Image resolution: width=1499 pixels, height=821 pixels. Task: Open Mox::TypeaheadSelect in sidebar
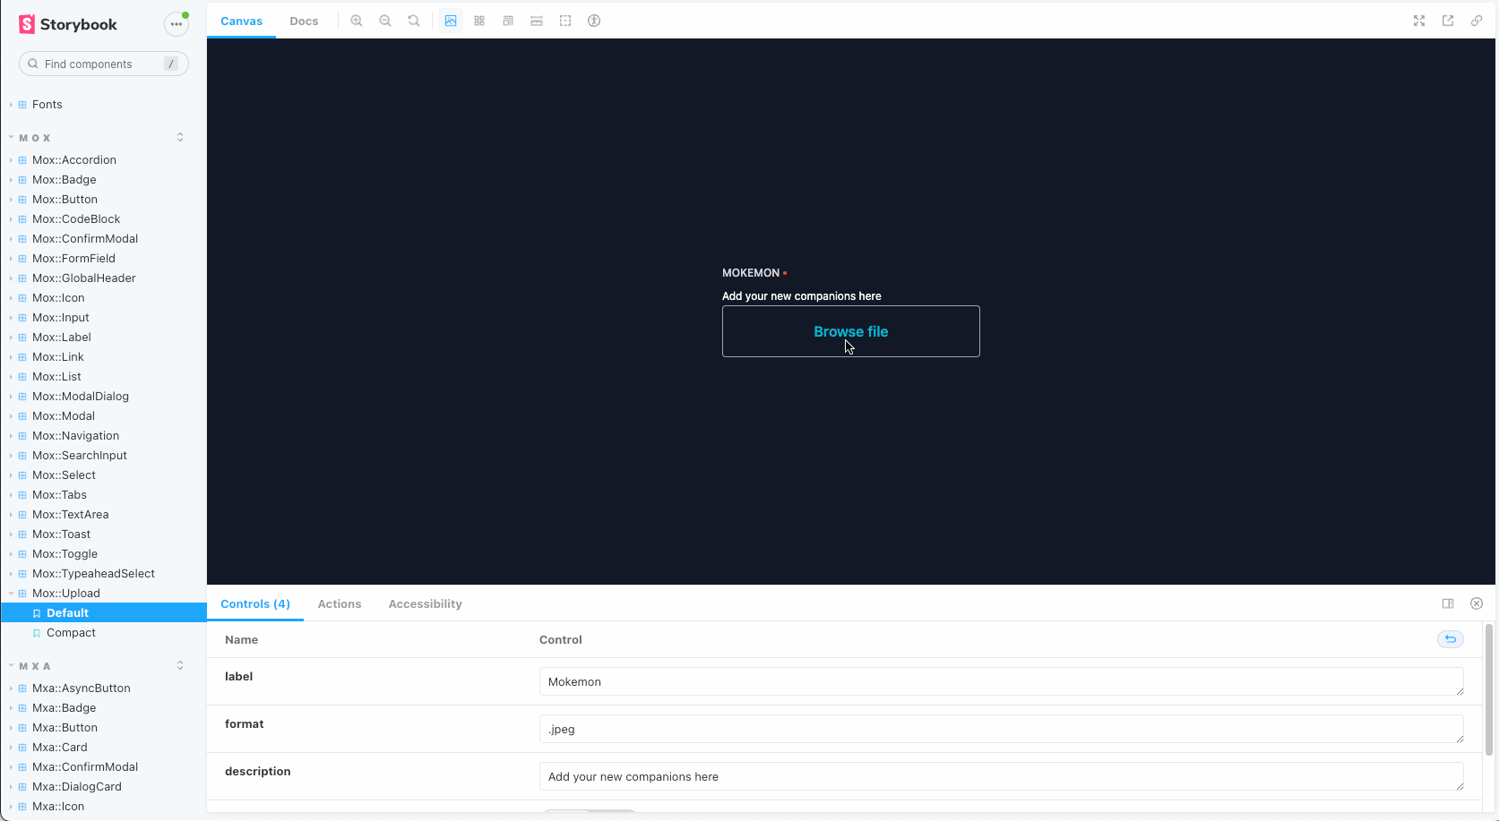pos(93,574)
